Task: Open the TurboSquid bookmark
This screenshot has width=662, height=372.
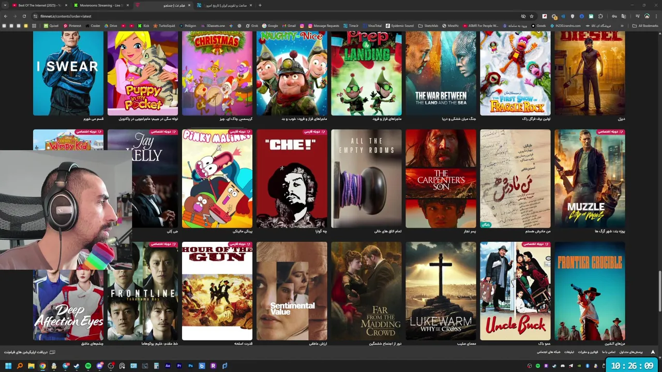Action: click(x=164, y=25)
